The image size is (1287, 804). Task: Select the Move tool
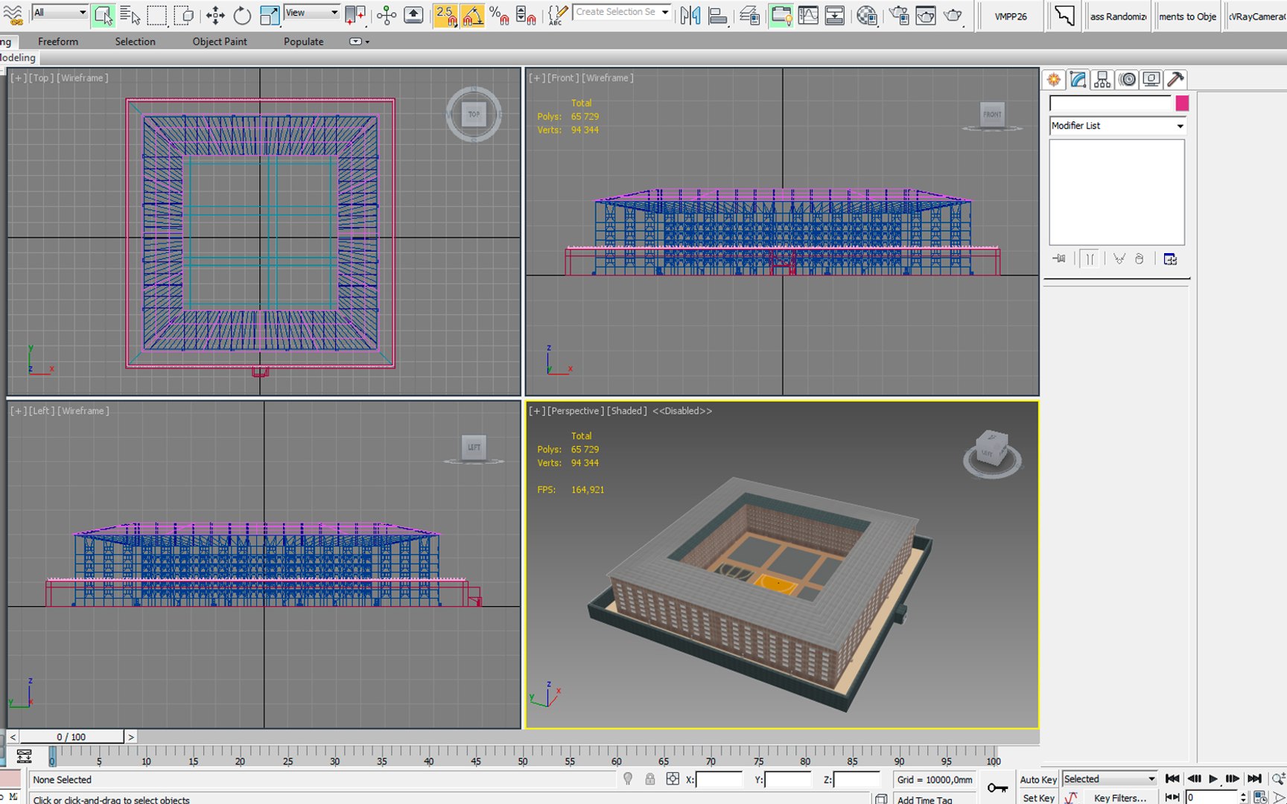215,16
